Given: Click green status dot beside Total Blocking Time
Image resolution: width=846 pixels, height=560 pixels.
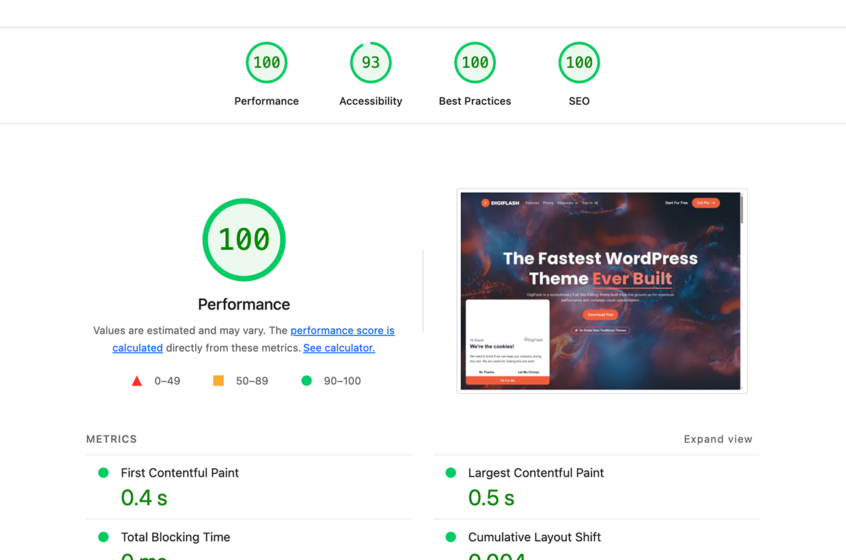Looking at the screenshot, I should (x=103, y=537).
